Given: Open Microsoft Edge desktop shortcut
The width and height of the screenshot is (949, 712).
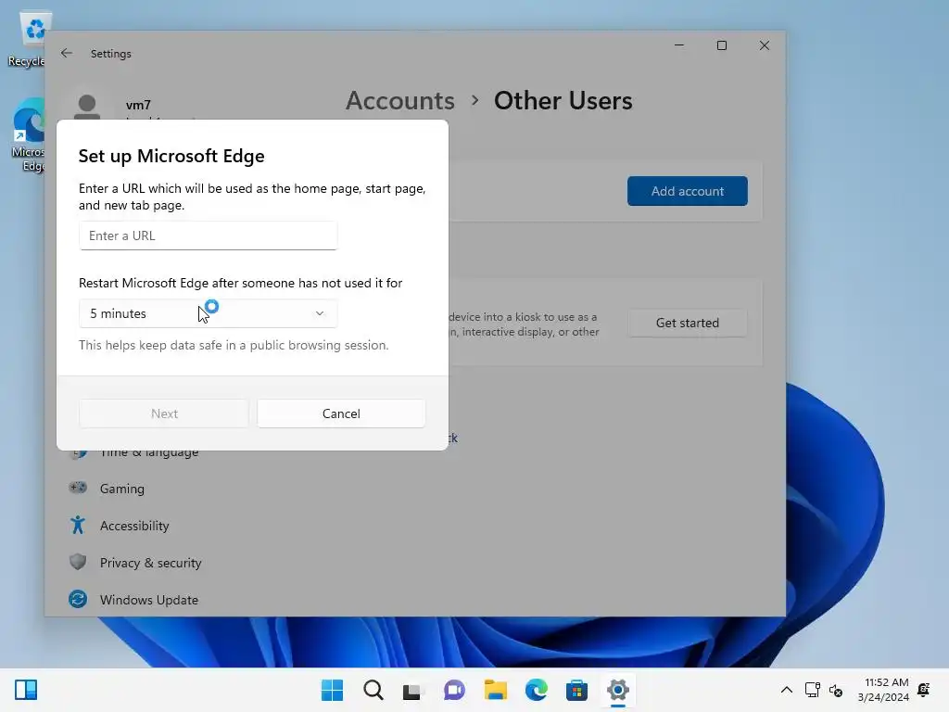Looking at the screenshot, I should tap(29, 134).
